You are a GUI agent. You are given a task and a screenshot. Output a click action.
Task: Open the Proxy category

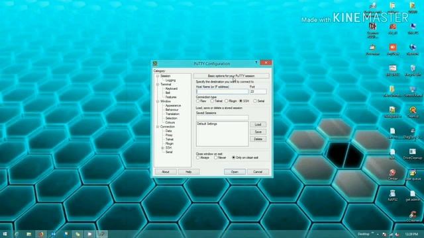169,135
